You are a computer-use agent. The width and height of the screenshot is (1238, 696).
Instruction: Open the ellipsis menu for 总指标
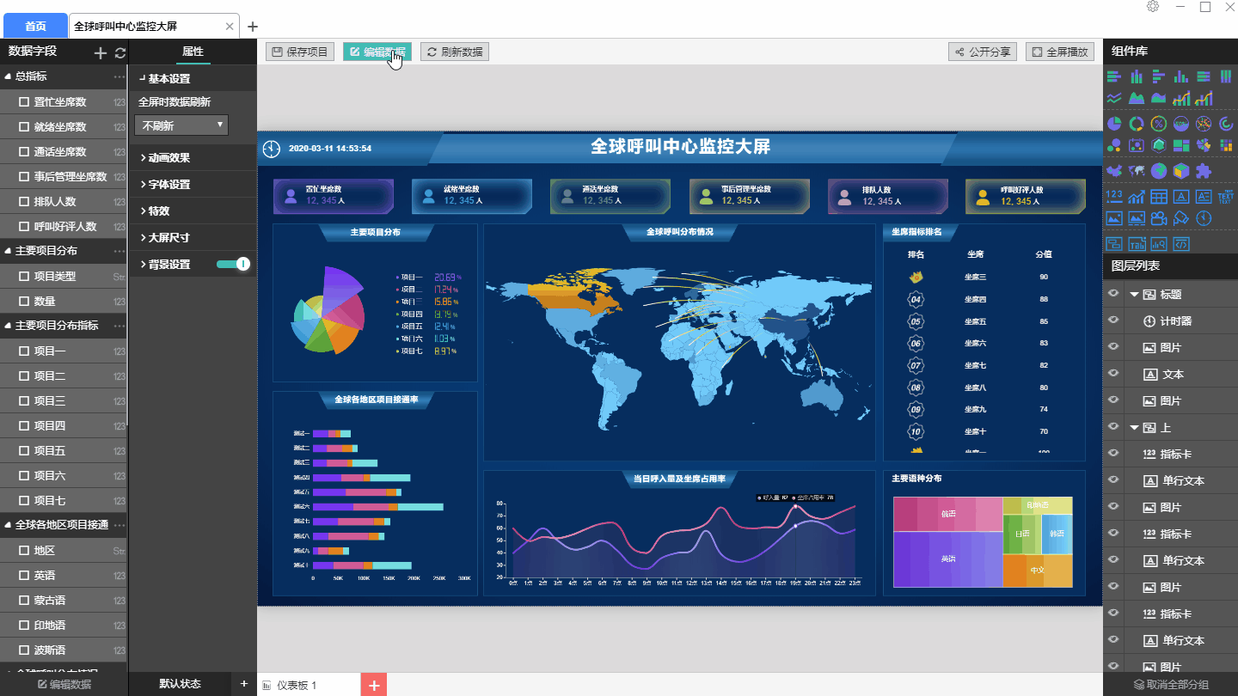pyautogui.click(x=120, y=76)
